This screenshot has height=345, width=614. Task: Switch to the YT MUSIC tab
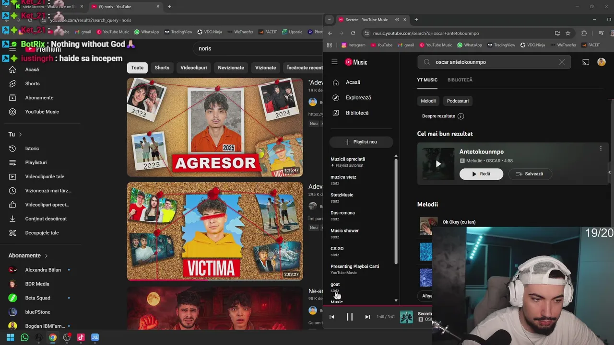[427, 80]
